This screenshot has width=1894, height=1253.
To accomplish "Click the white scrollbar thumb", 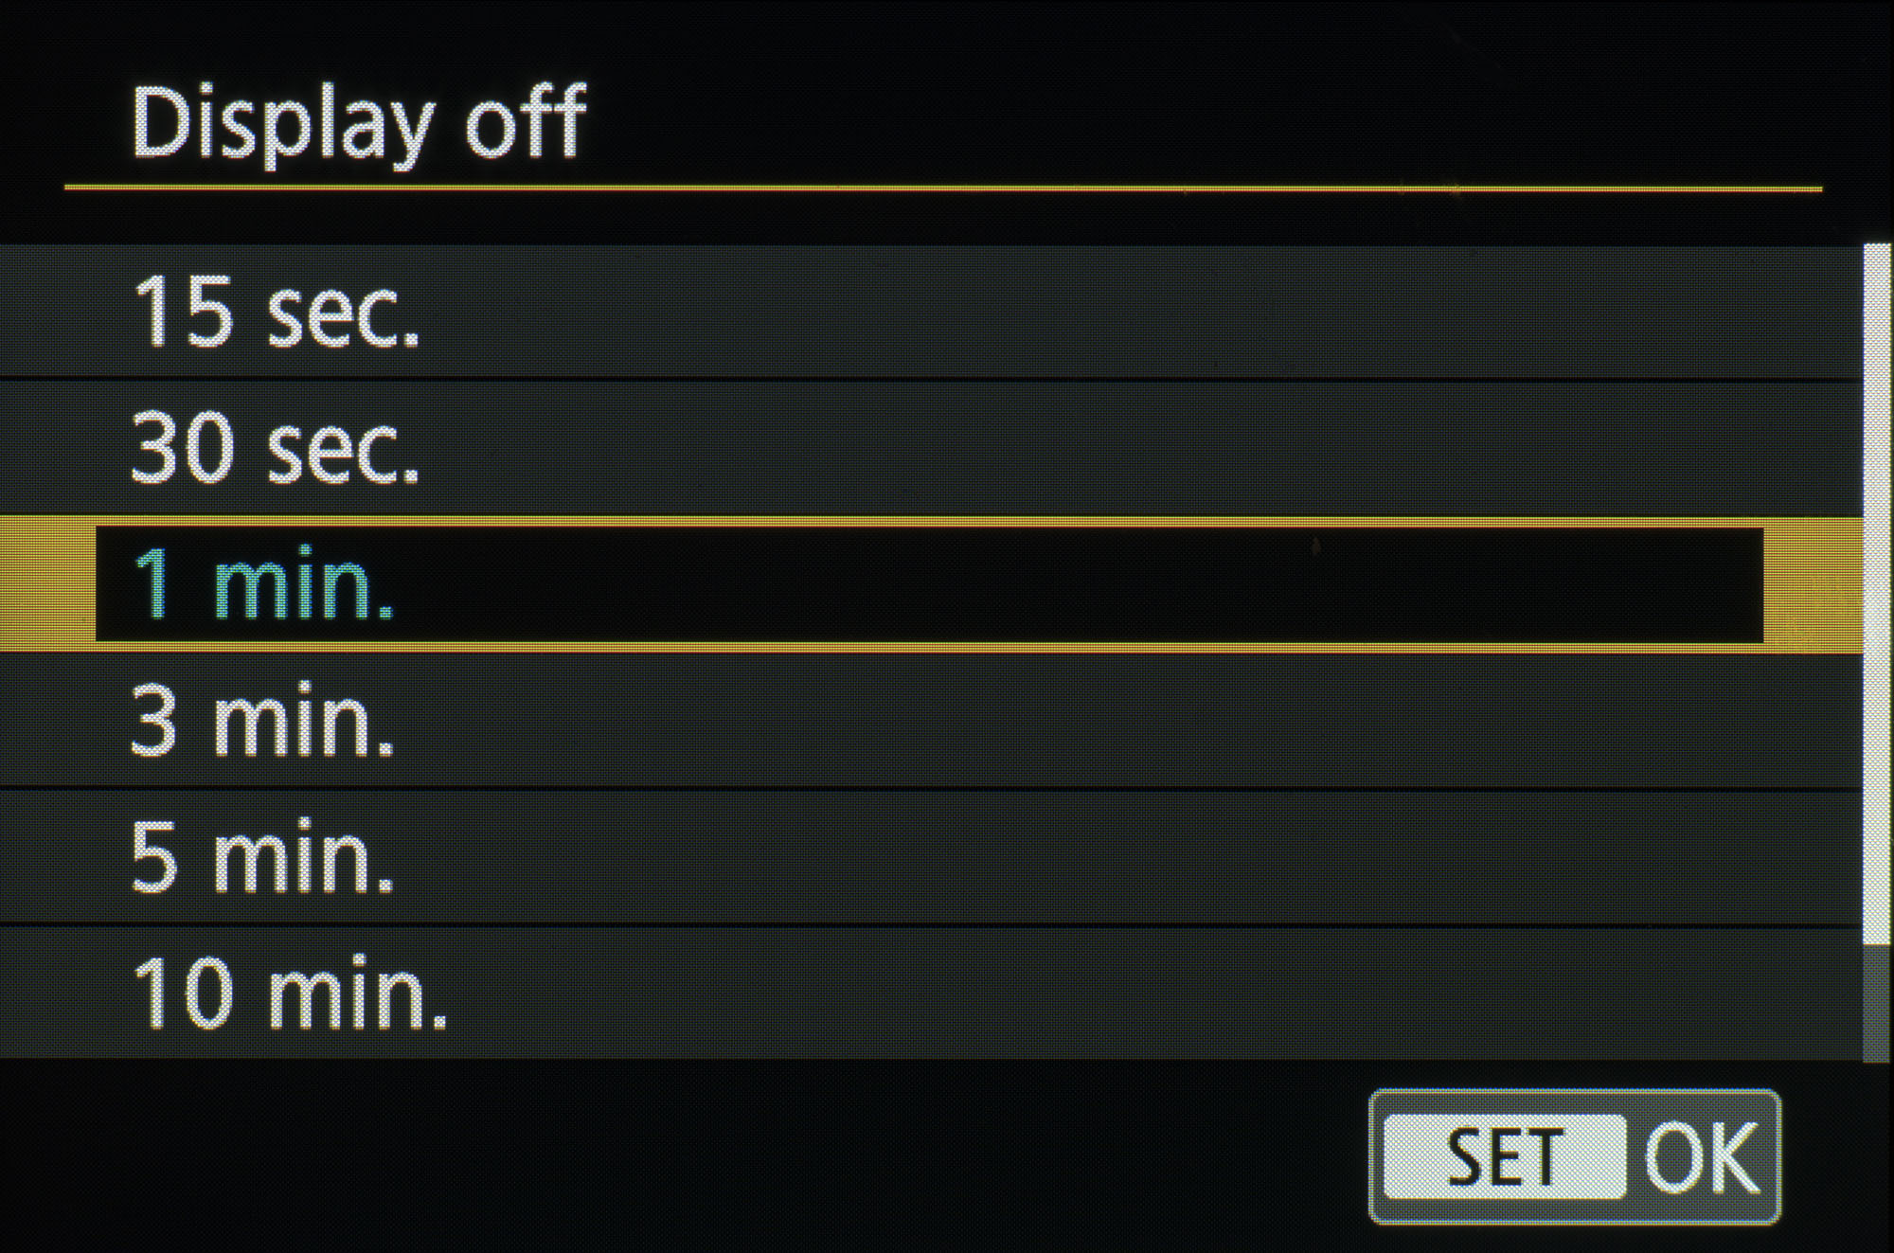I will pos(1875,592).
